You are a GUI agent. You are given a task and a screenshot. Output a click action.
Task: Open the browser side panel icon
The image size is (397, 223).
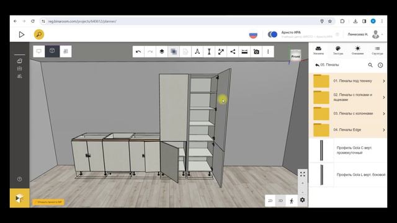click(364, 21)
